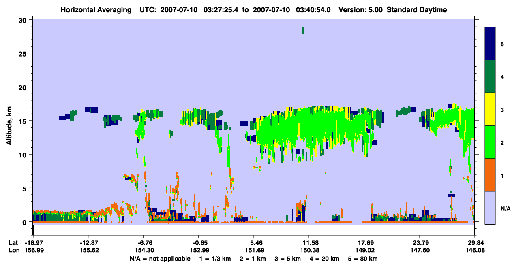Screen dimensions: 527x270
Task: Click the 'Lat' row label
Action: (x=13, y=243)
